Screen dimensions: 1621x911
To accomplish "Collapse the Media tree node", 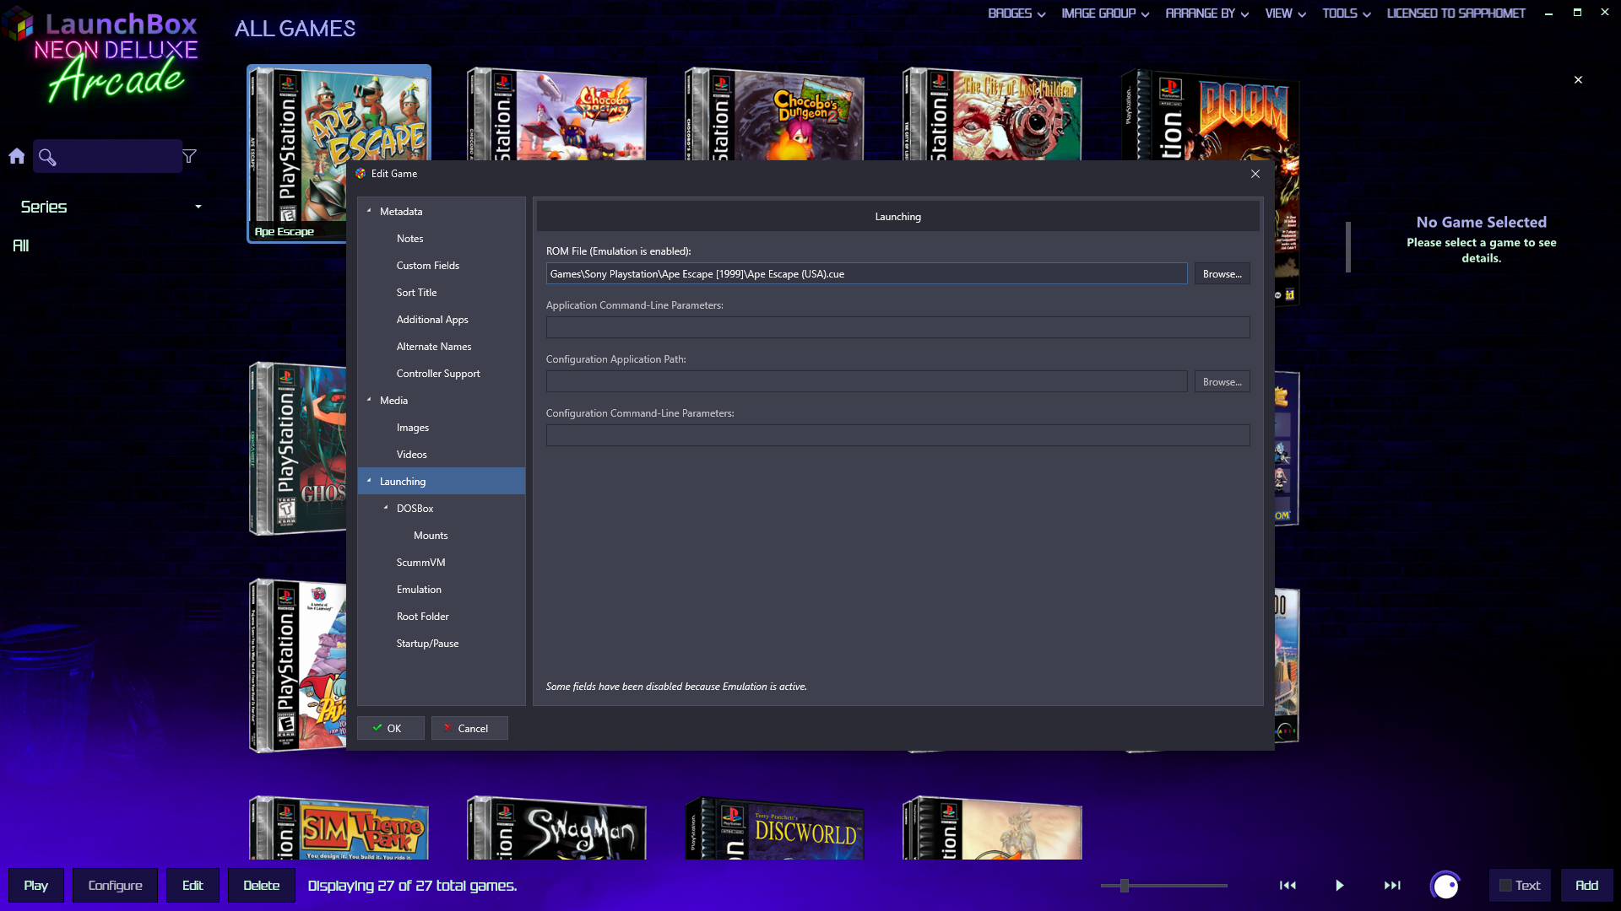I will pos(369,400).
